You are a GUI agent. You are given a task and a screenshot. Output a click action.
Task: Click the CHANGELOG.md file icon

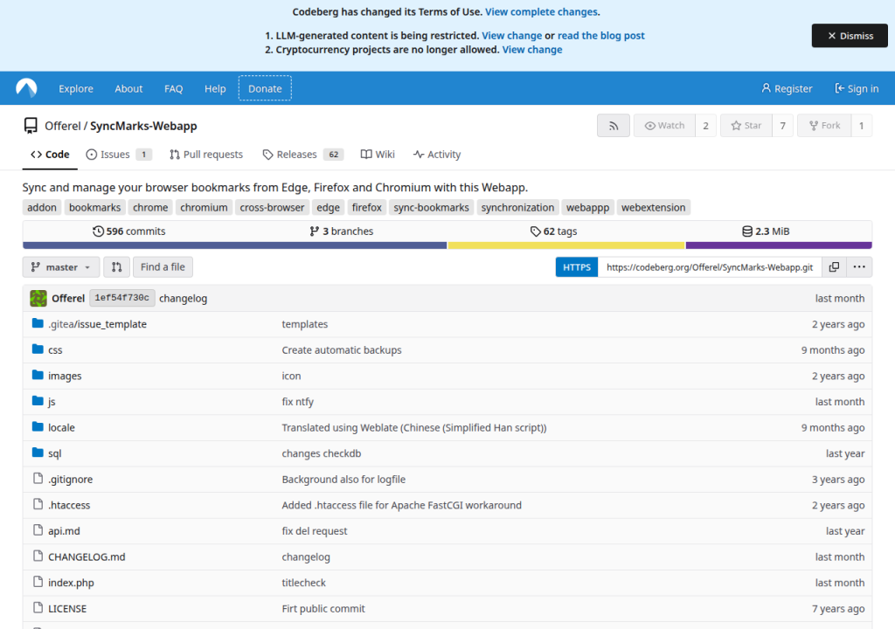point(38,556)
